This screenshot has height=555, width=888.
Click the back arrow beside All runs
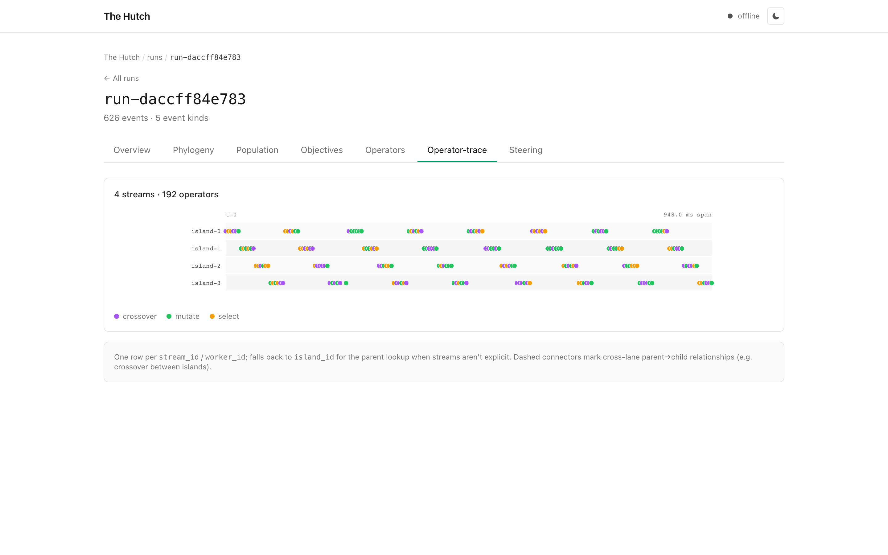pos(107,78)
